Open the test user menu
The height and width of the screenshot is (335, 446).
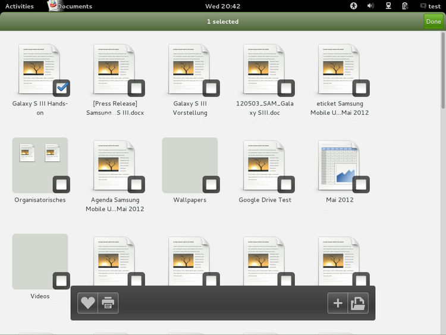(429, 6)
